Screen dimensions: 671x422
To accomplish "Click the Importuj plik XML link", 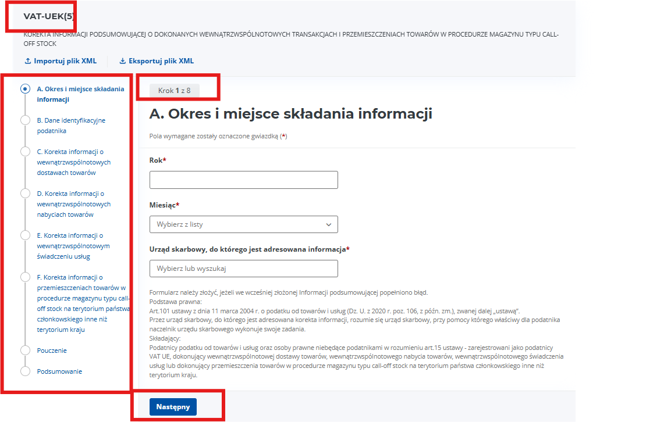I will tap(65, 61).
